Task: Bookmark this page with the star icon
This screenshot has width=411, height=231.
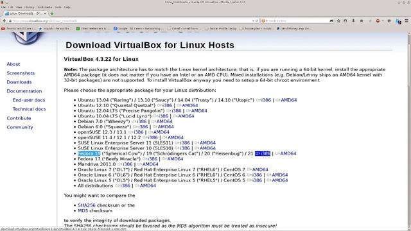Action: coord(338,21)
